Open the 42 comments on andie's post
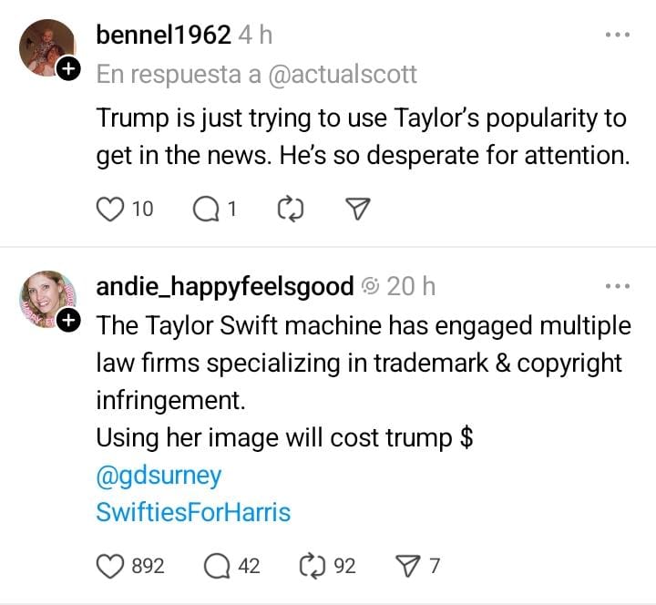This screenshot has height=605, width=656. (217, 566)
